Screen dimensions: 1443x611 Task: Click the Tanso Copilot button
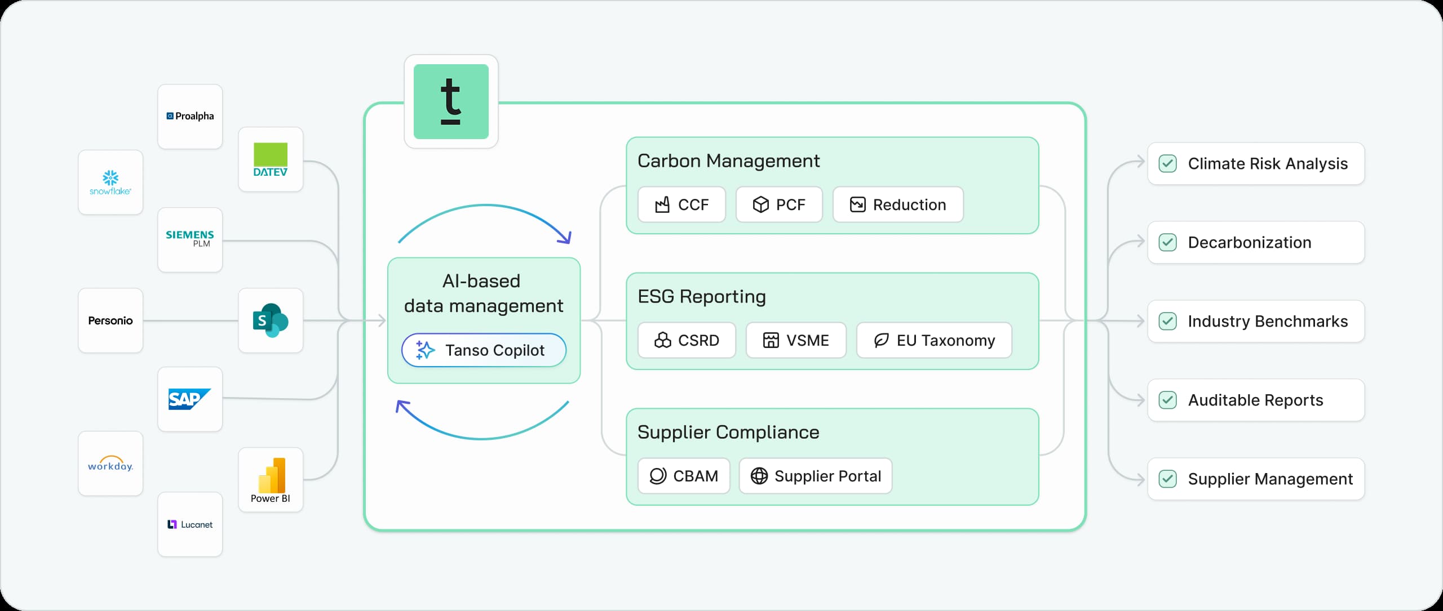[x=484, y=350]
